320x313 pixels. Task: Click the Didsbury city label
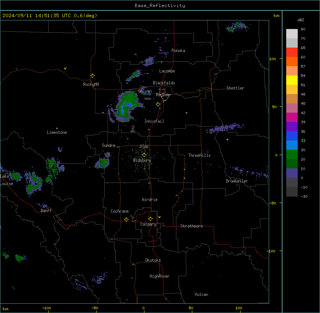[x=142, y=160]
